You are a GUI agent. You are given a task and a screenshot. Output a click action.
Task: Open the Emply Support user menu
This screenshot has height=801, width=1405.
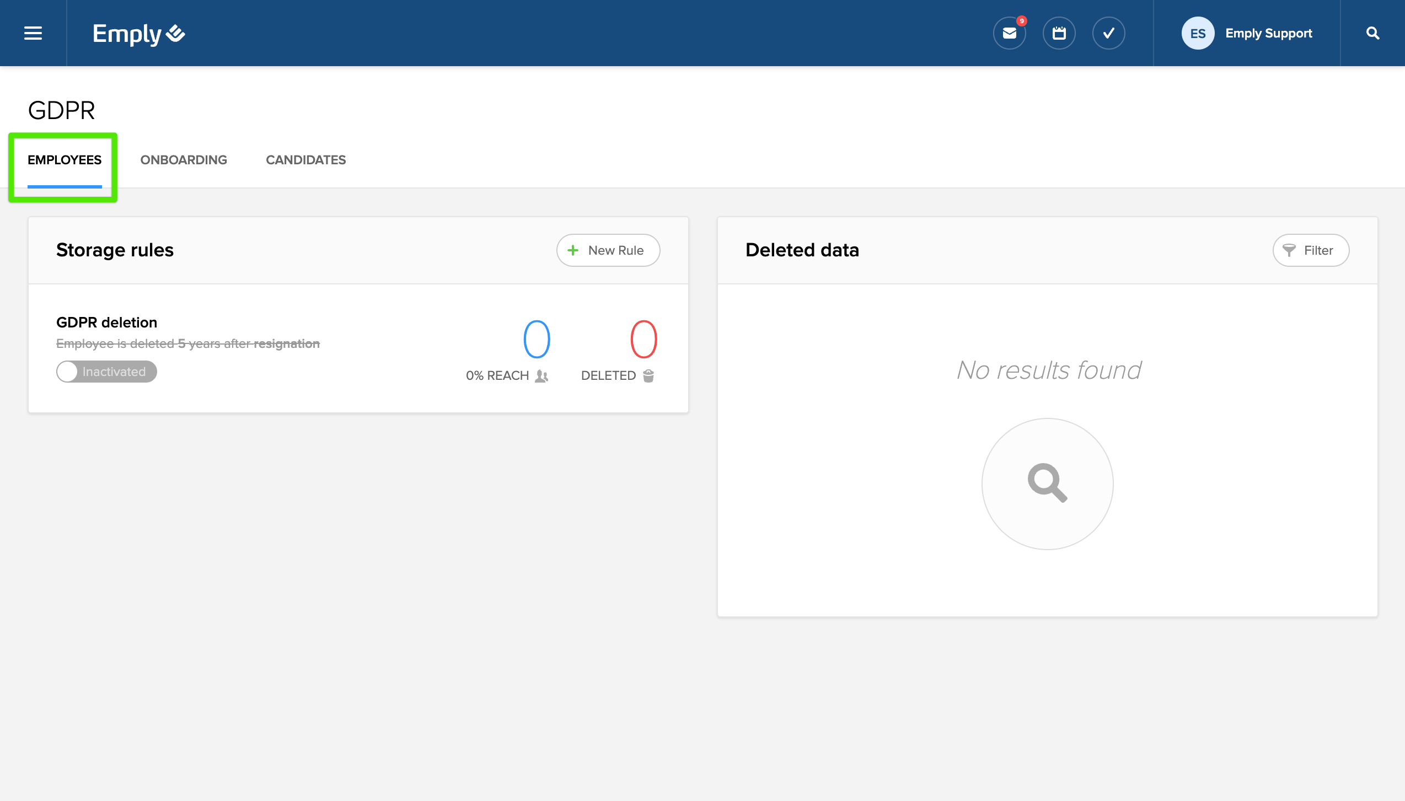pos(1268,33)
